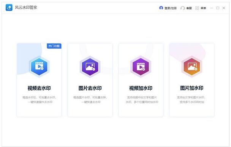Select the 视频去水印 title
The width and height of the screenshot is (231, 147).
click(x=39, y=88)
